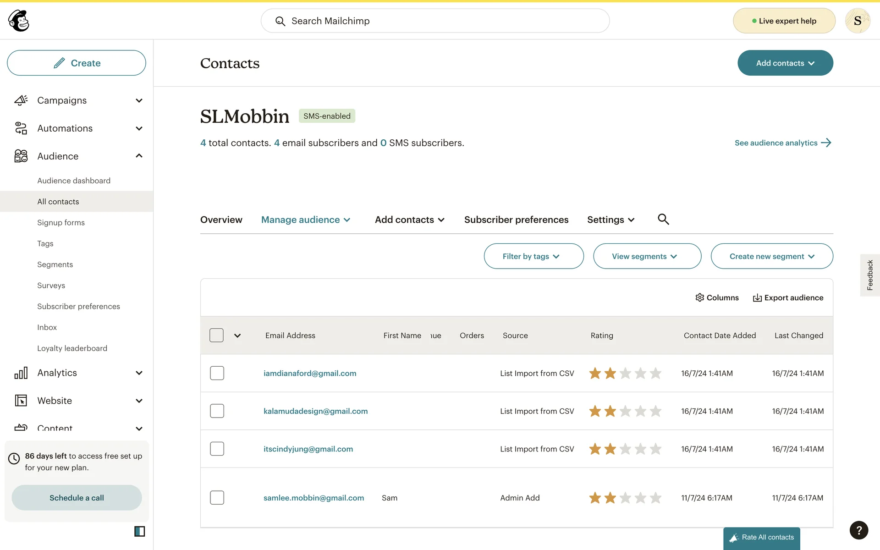Open the Columns settings gear
880x550 pixels.
pos(699,297)
